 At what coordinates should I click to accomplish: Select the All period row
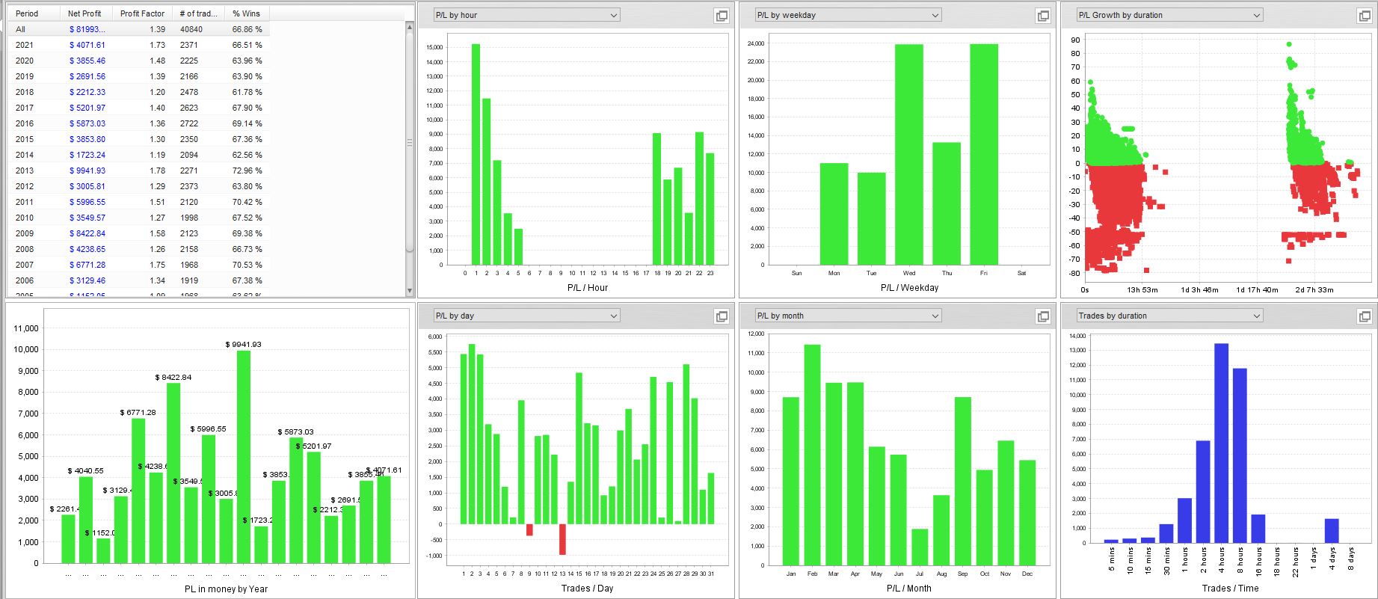point(138,29)
